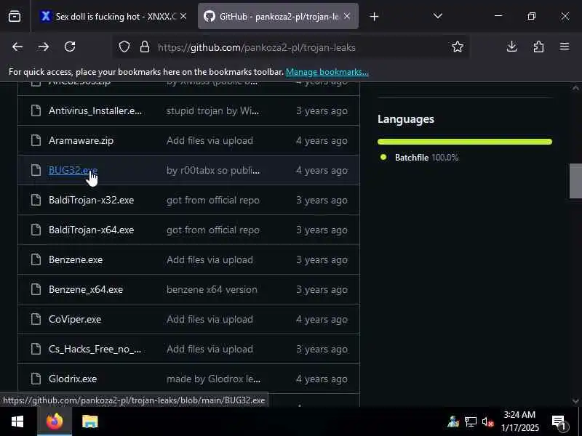Click file icon beside BaldiTrojan-x64.exe
Screen dimensions: 582x436
coord(36,230)
